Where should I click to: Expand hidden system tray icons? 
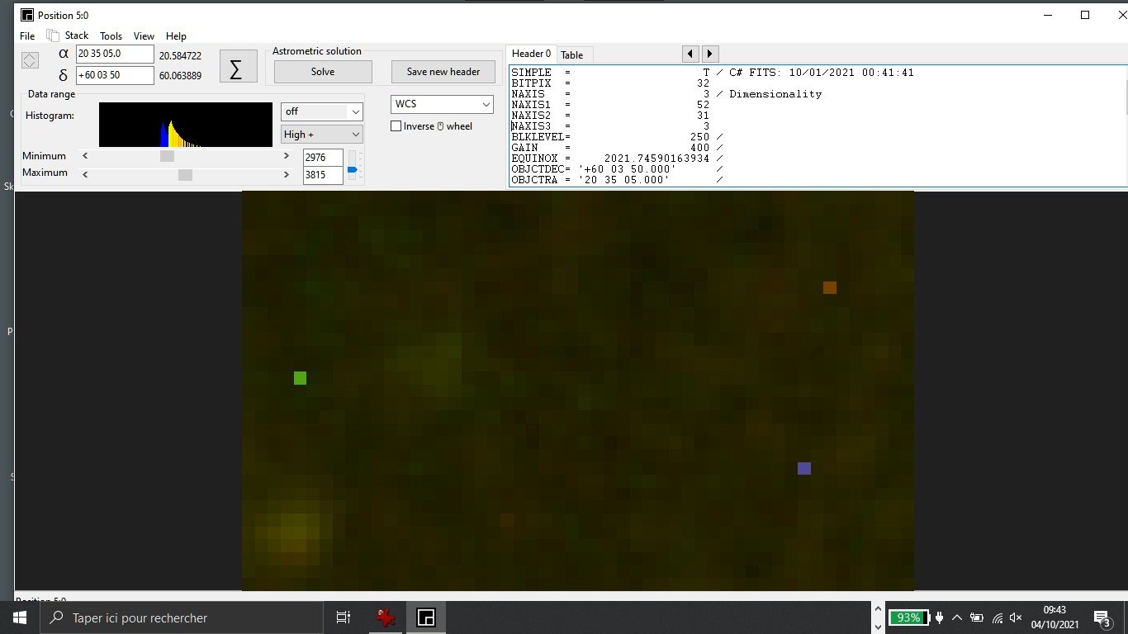957,617
